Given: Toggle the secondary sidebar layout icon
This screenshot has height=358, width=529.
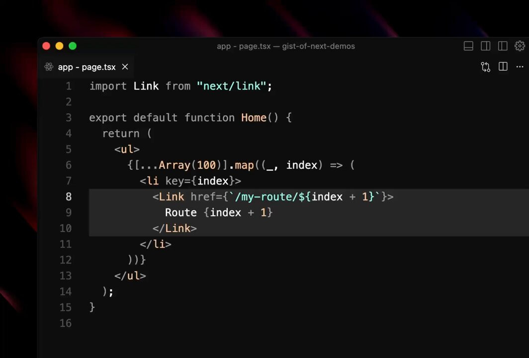Looking at the screenshot, I should pos(503,46).
